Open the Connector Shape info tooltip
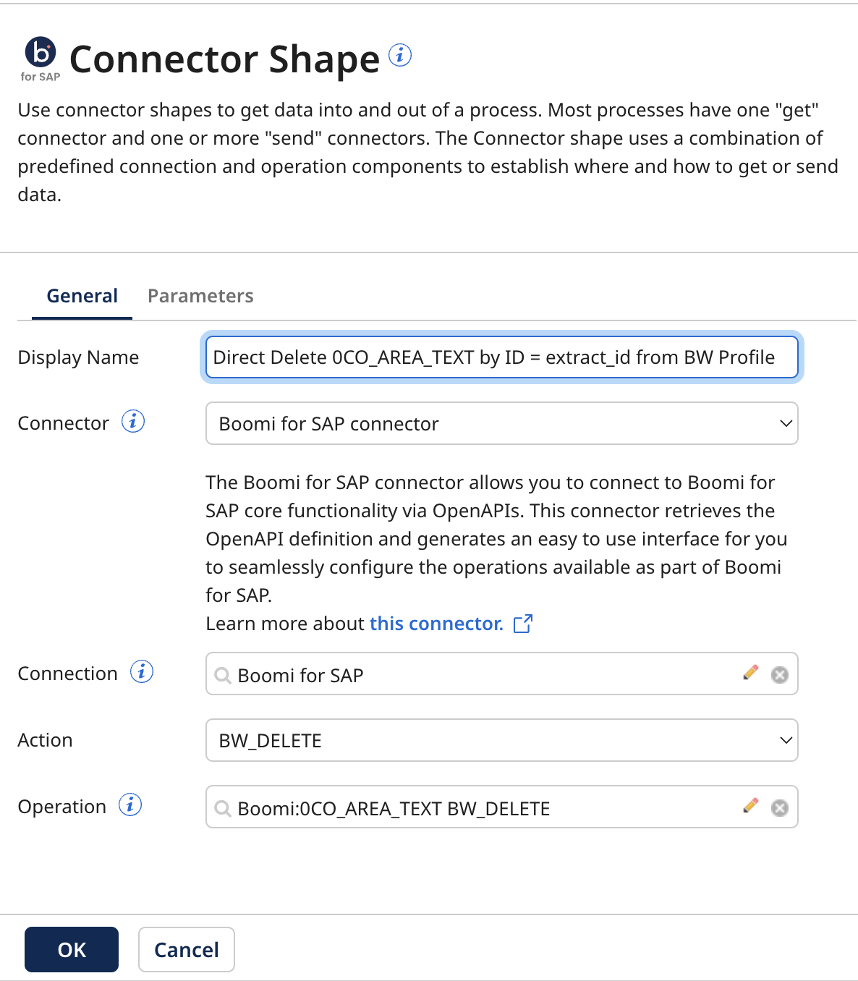 click(400, 54)
